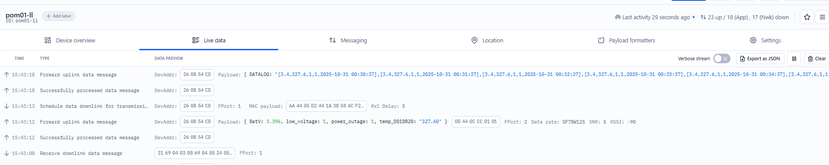The image size is (829, 165).
Task: Open the Receive downlink data message event
Action: coord(414,153)
